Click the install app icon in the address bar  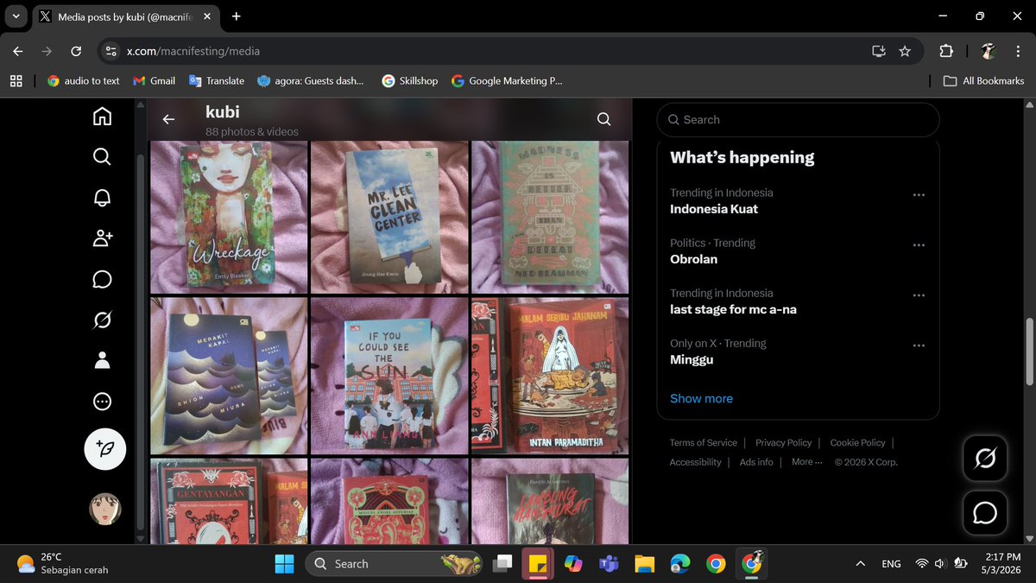[879, 51]
